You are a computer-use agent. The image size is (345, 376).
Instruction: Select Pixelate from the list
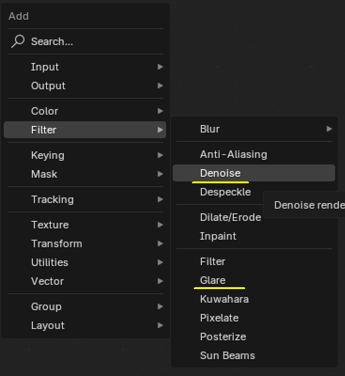click(x=219, y=318)
